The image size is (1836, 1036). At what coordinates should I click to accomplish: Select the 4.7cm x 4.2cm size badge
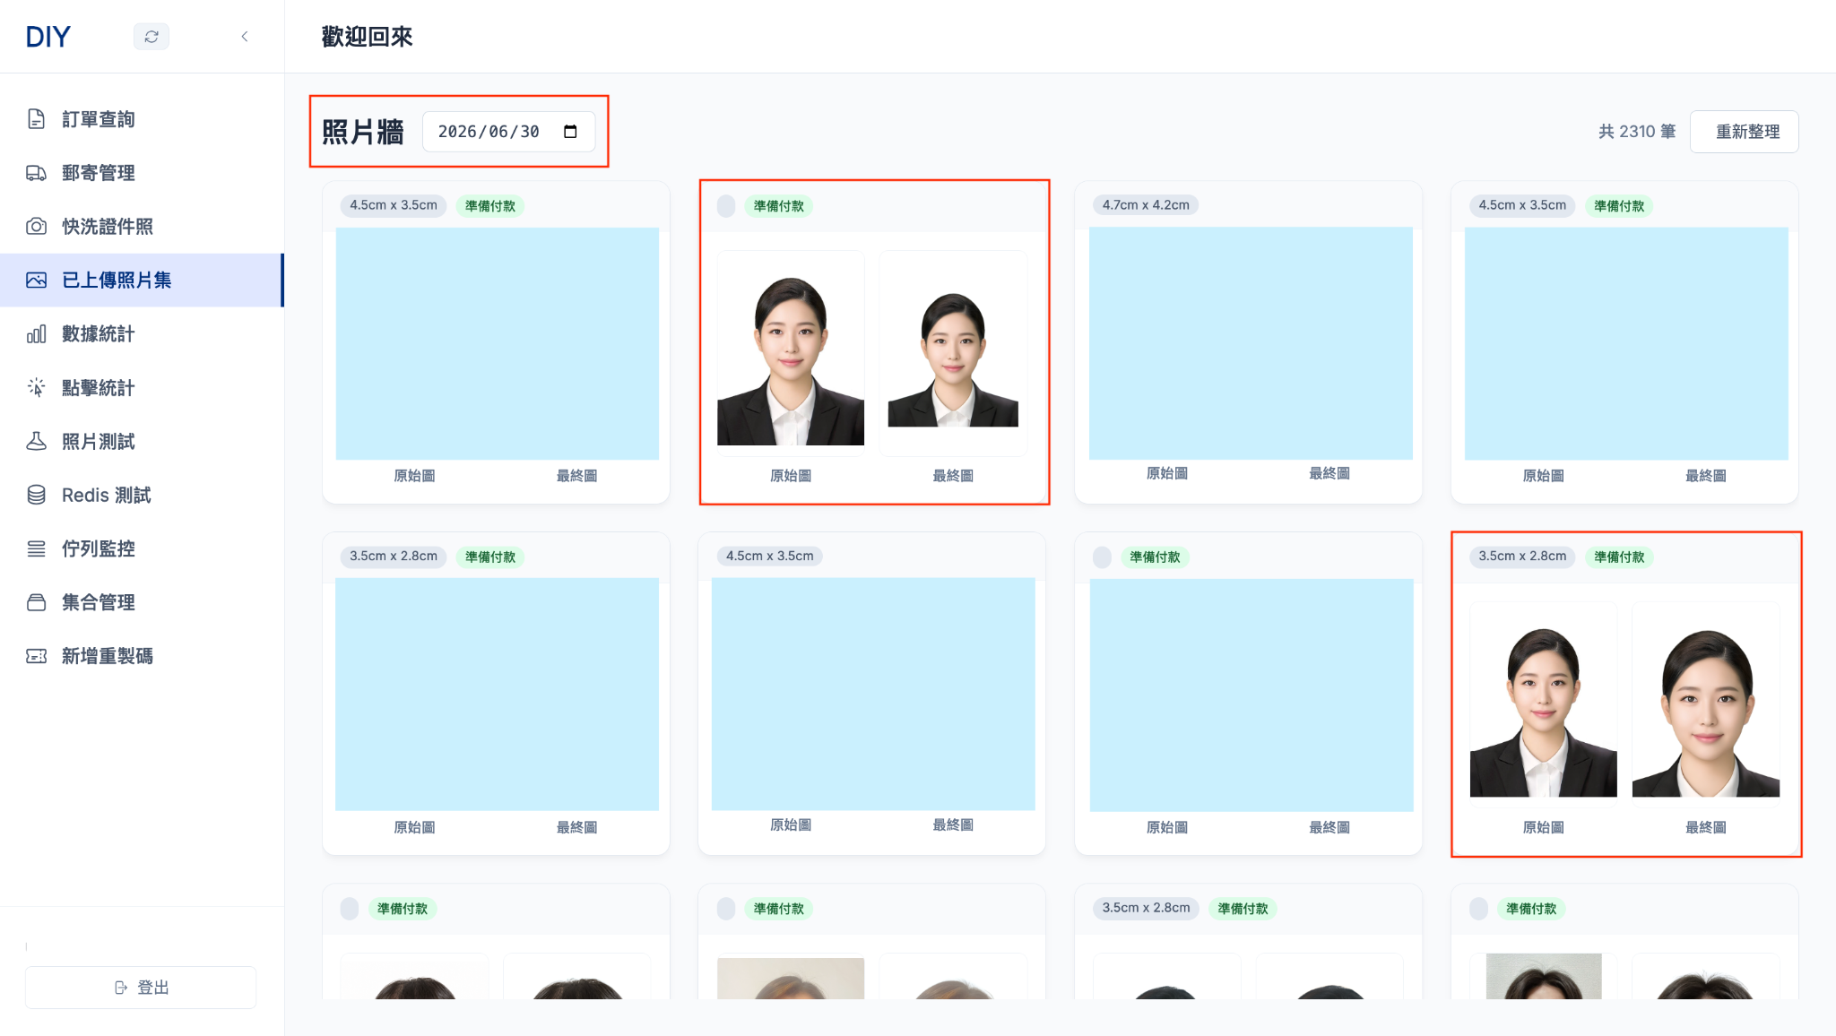tap(1146, 205)
